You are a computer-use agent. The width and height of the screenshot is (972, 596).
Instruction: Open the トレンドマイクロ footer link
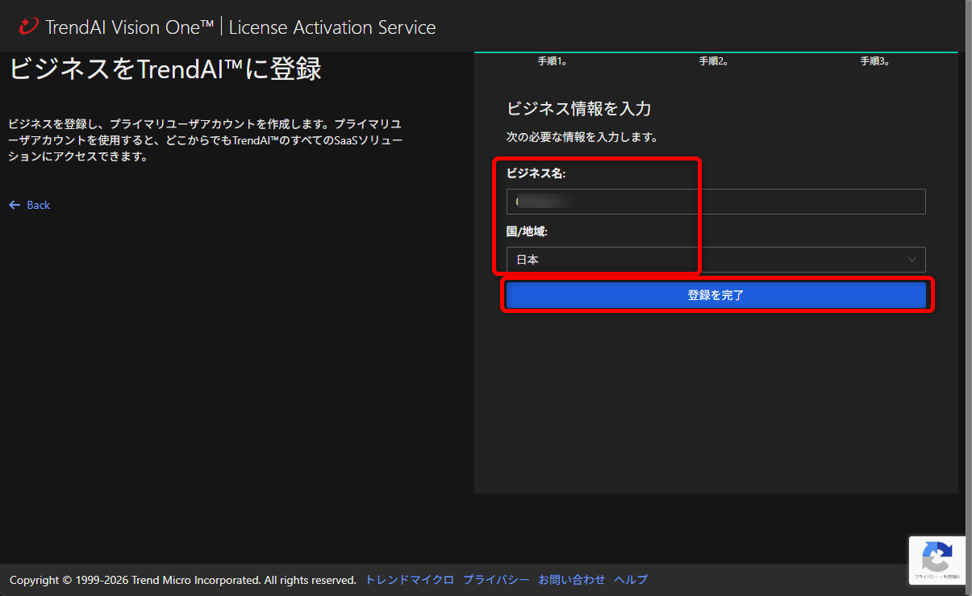pyautogui.click(x=409, y=579)
